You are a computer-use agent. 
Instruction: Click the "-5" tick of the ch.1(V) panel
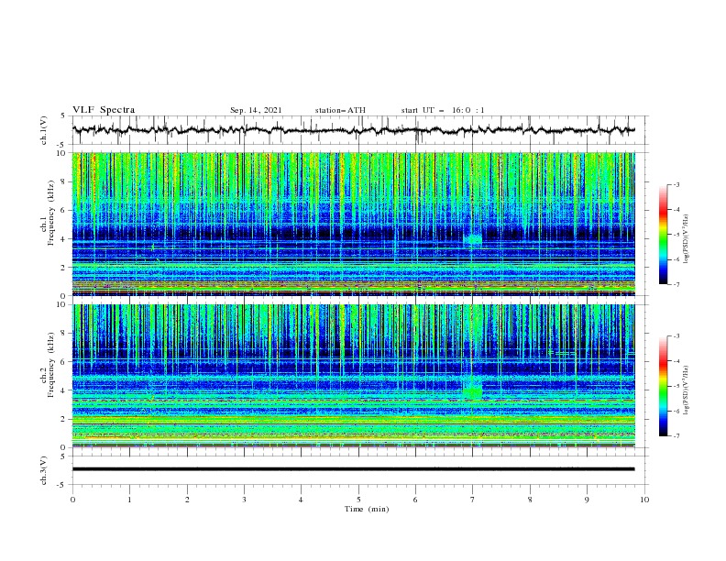[x=61, y=145]
